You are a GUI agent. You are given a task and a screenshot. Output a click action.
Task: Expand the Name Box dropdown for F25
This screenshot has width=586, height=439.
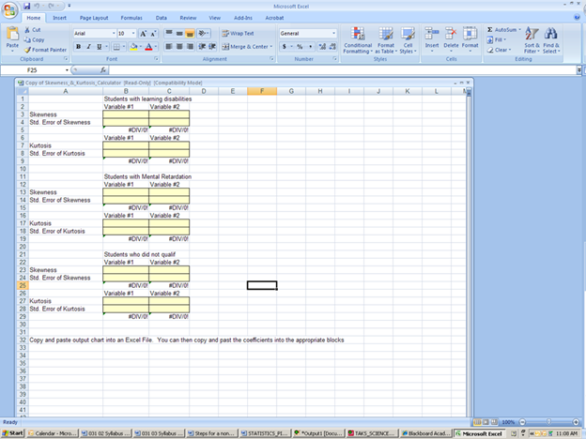(x=68, y=70)
